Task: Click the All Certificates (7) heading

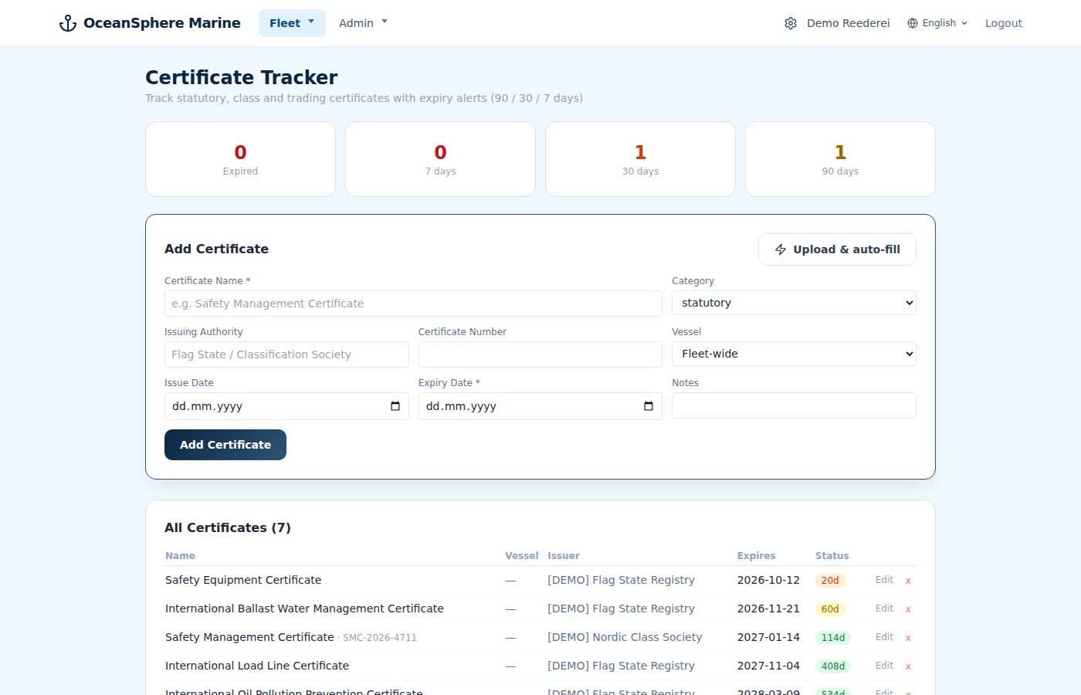Action: tap(228, 527)
